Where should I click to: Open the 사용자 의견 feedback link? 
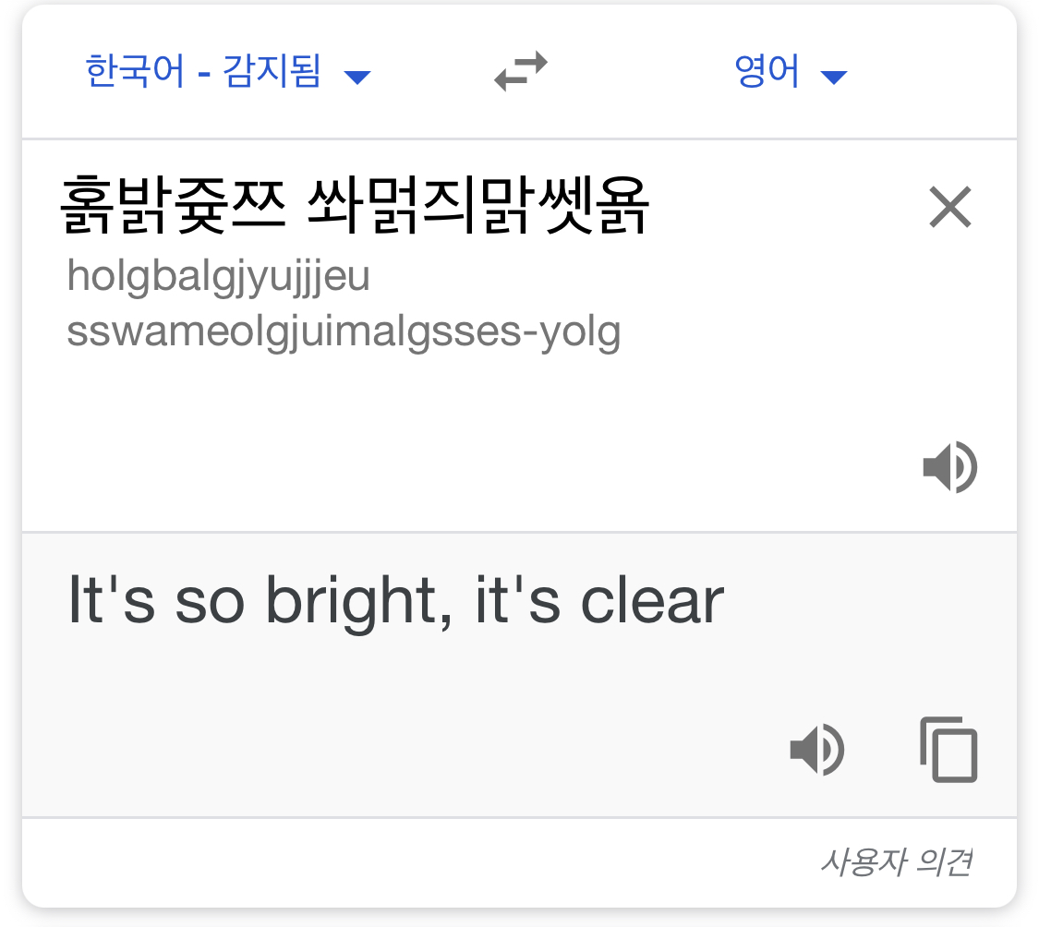tap(897, 862)
